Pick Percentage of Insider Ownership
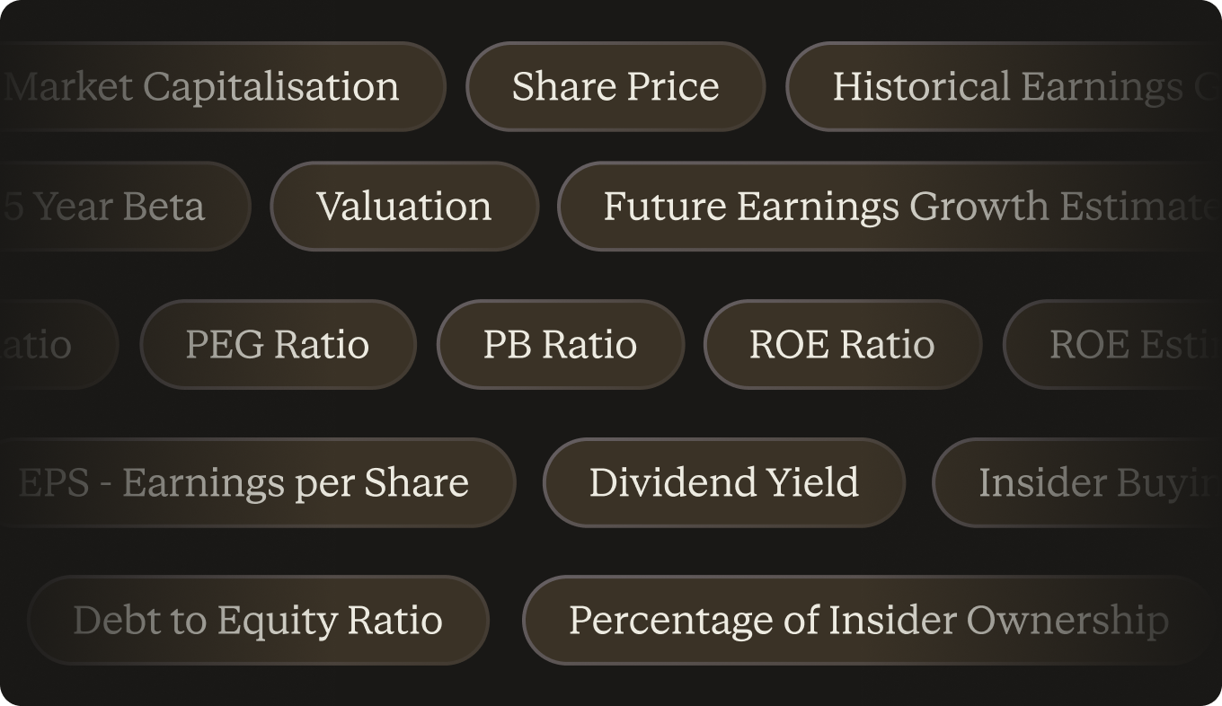This screenshot has height=706, width=1222. pos(868,621)
